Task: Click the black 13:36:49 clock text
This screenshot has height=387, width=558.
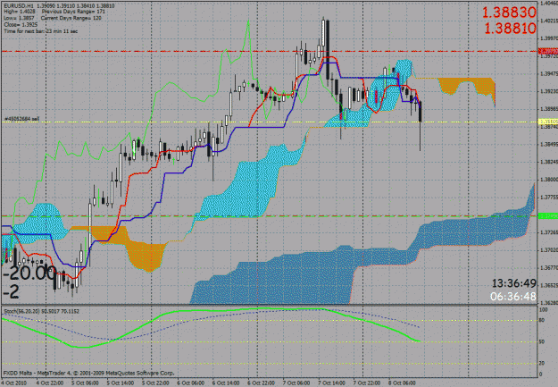Action: 514,283
